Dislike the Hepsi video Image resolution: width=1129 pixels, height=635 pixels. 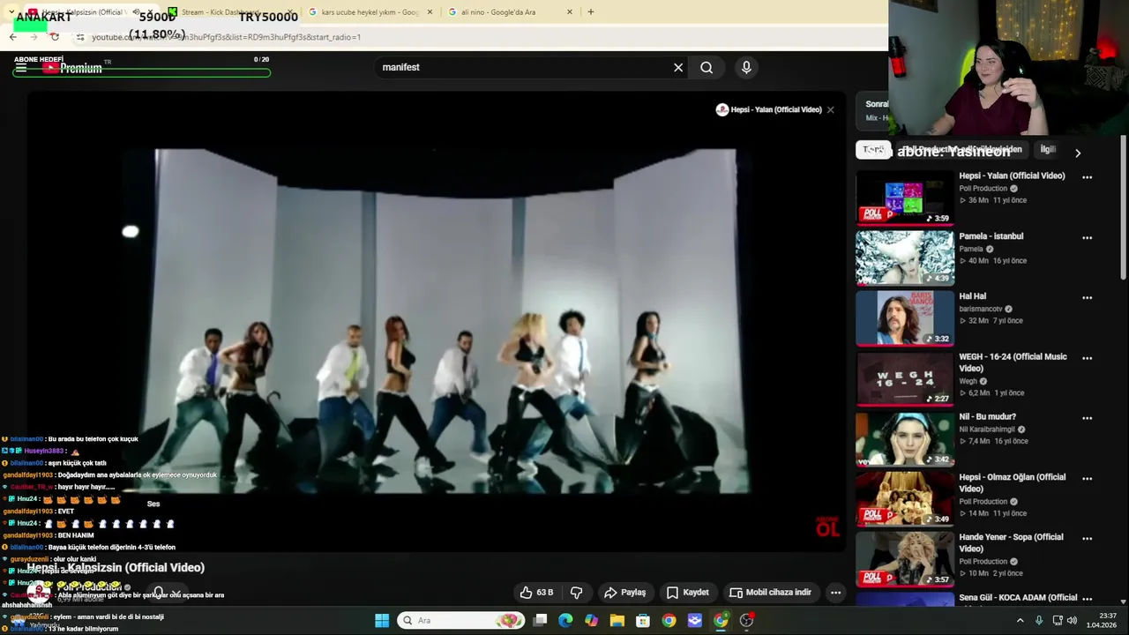click(576, 593)
